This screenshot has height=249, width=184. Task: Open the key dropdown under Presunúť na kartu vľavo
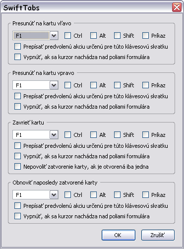click(x=35, y=36)
